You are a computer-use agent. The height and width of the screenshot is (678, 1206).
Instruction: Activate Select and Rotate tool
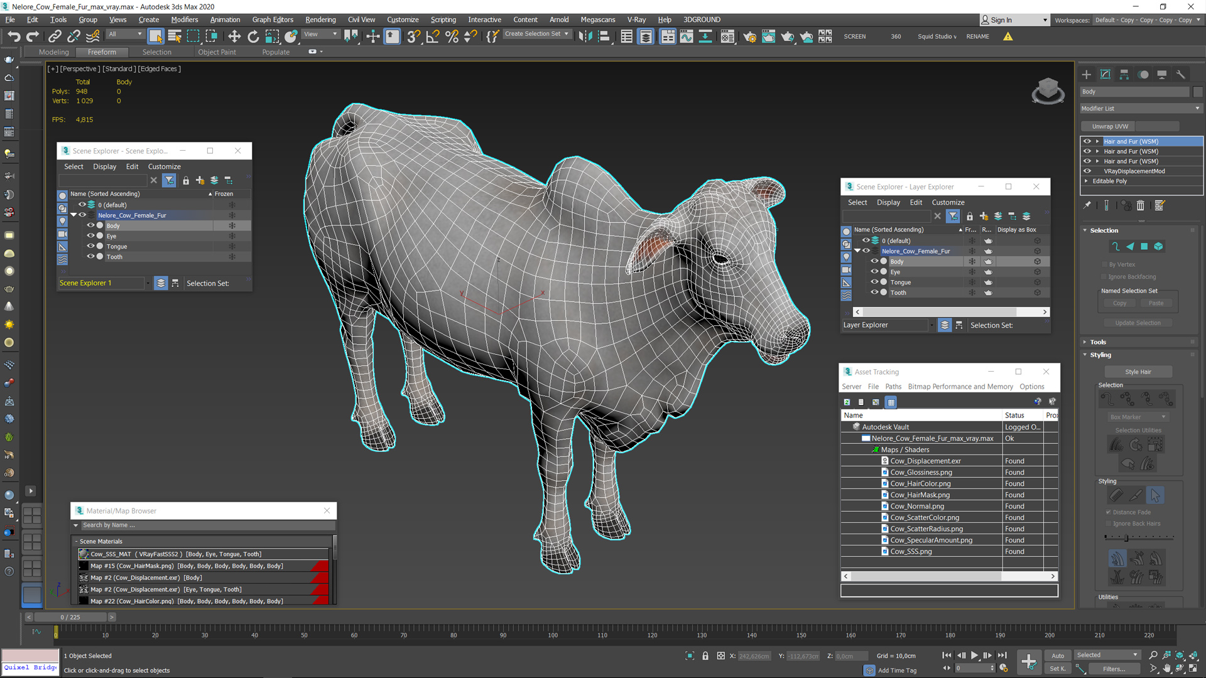[253, 36]
